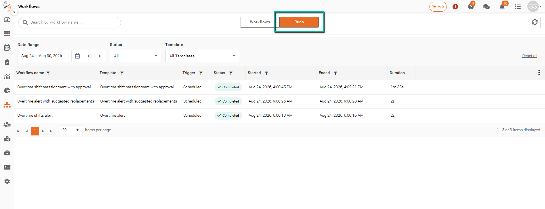545x209 pixels.
Task: Click the refresh runs icon
Action: pos(535,22)
